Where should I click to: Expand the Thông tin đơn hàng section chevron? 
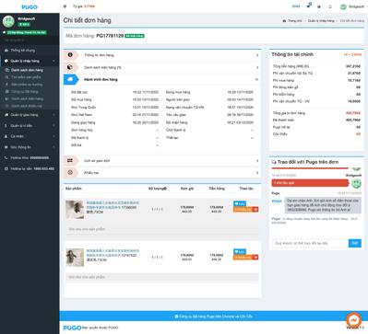pos(257,55)
